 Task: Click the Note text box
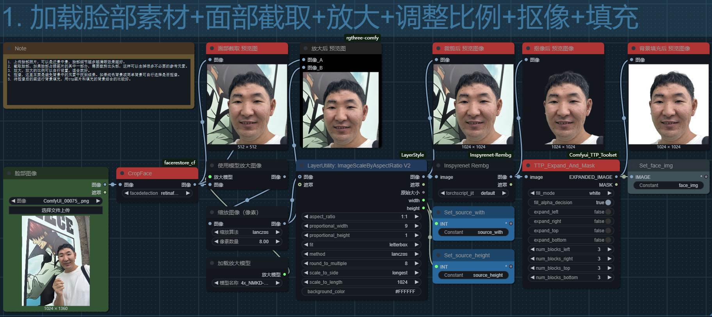98,81
